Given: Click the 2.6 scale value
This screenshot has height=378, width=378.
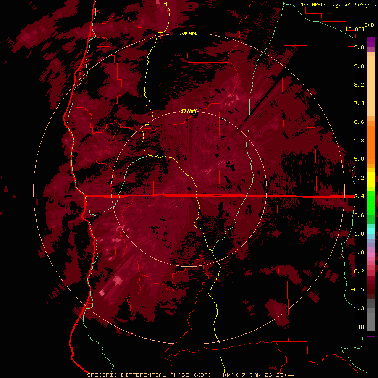Looking at the screenshot, I should point(359,215).
